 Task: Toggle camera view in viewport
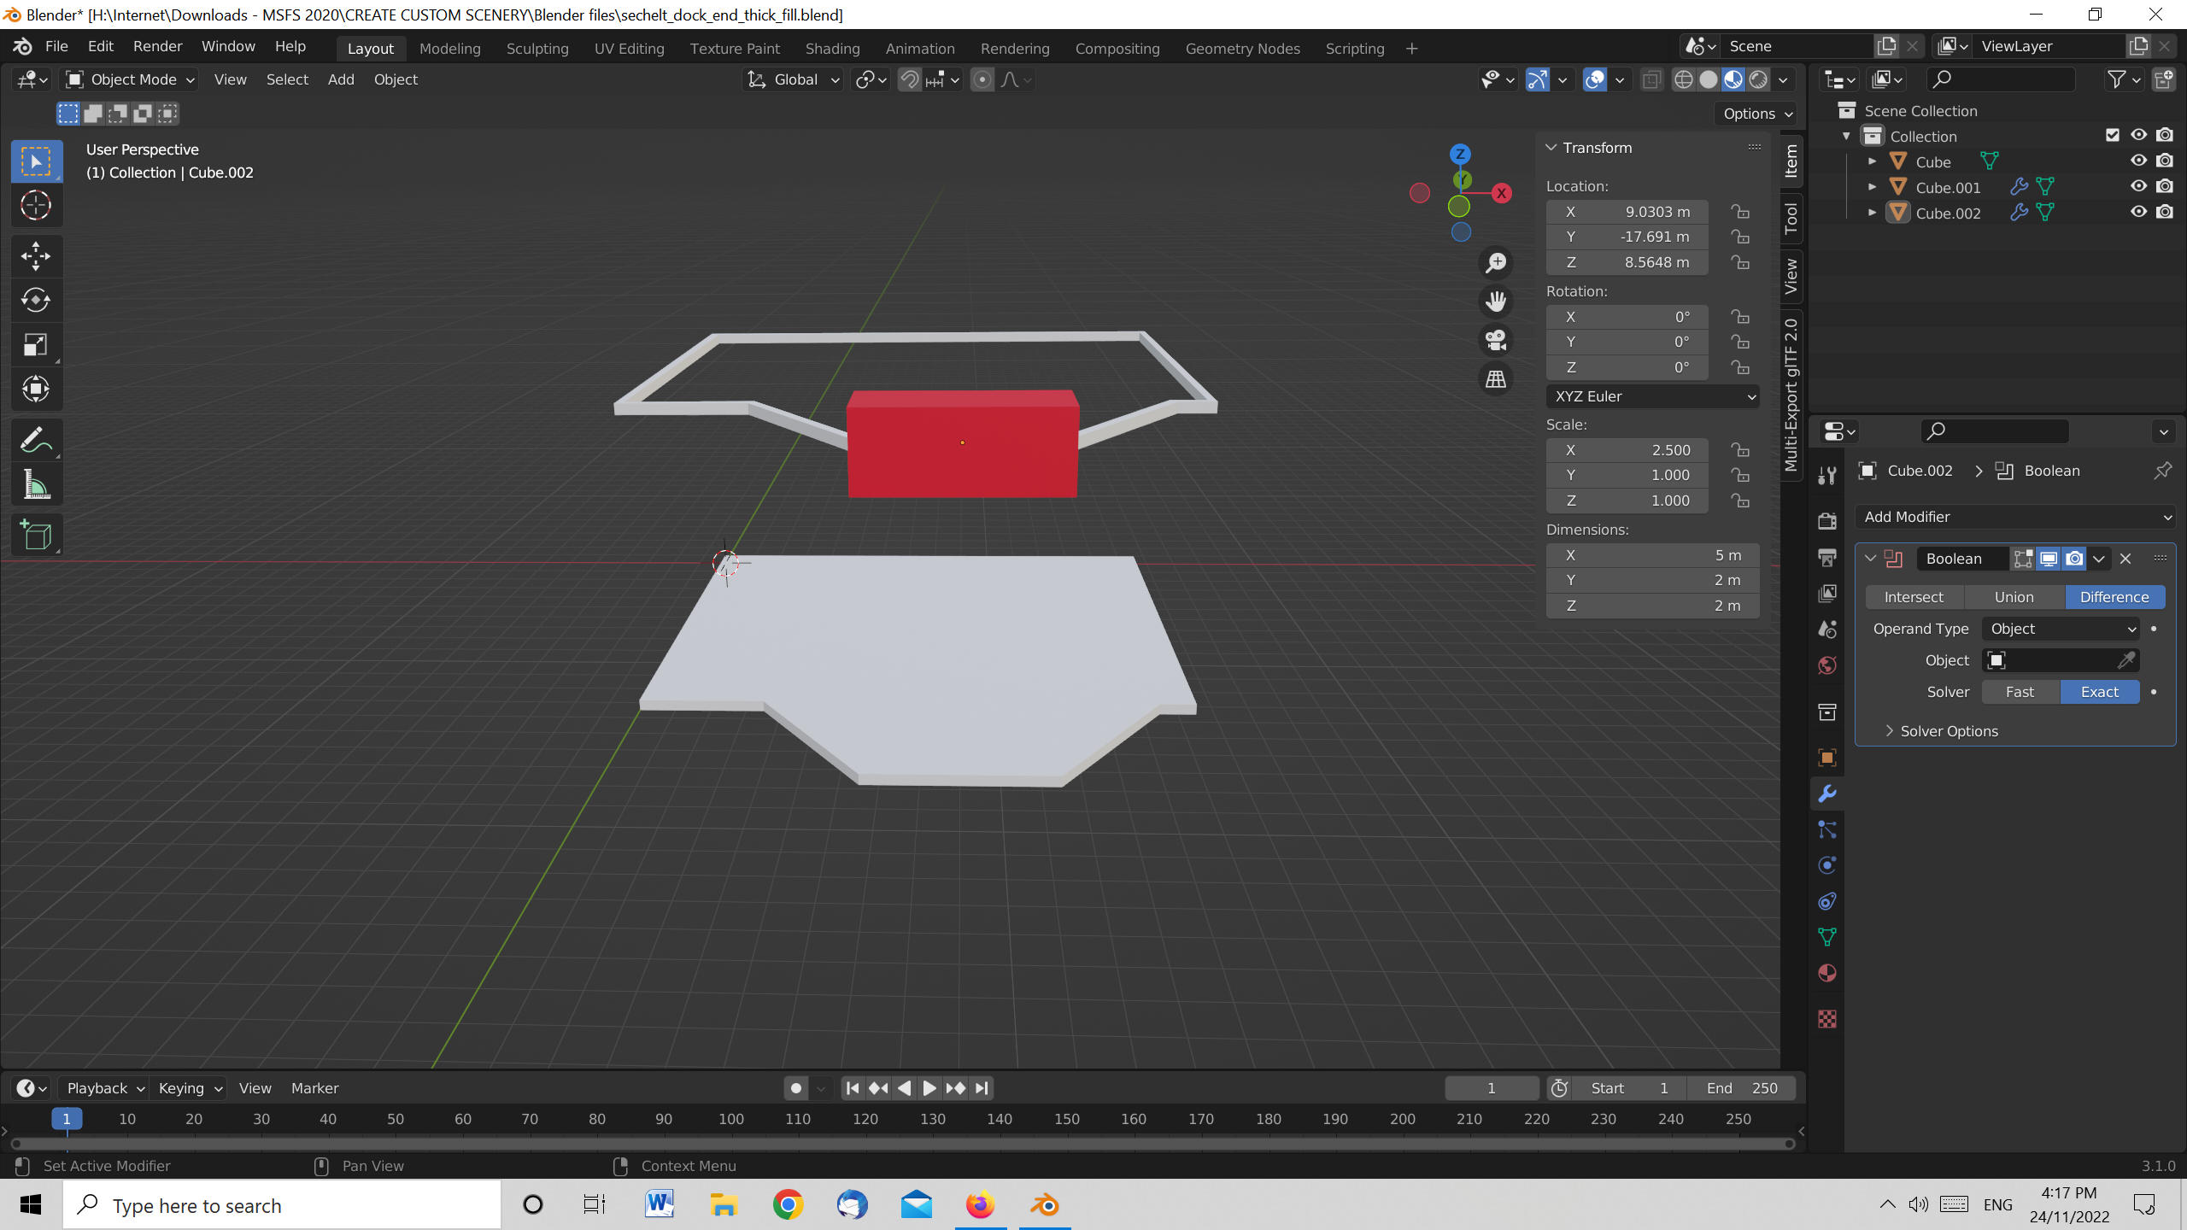click(x=1496, y=340)
